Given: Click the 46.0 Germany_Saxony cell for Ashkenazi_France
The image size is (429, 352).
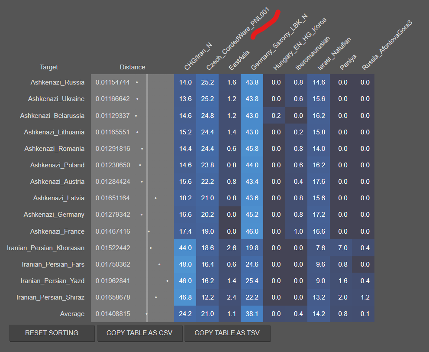Looking at the screenshot, I should point(252,231).
